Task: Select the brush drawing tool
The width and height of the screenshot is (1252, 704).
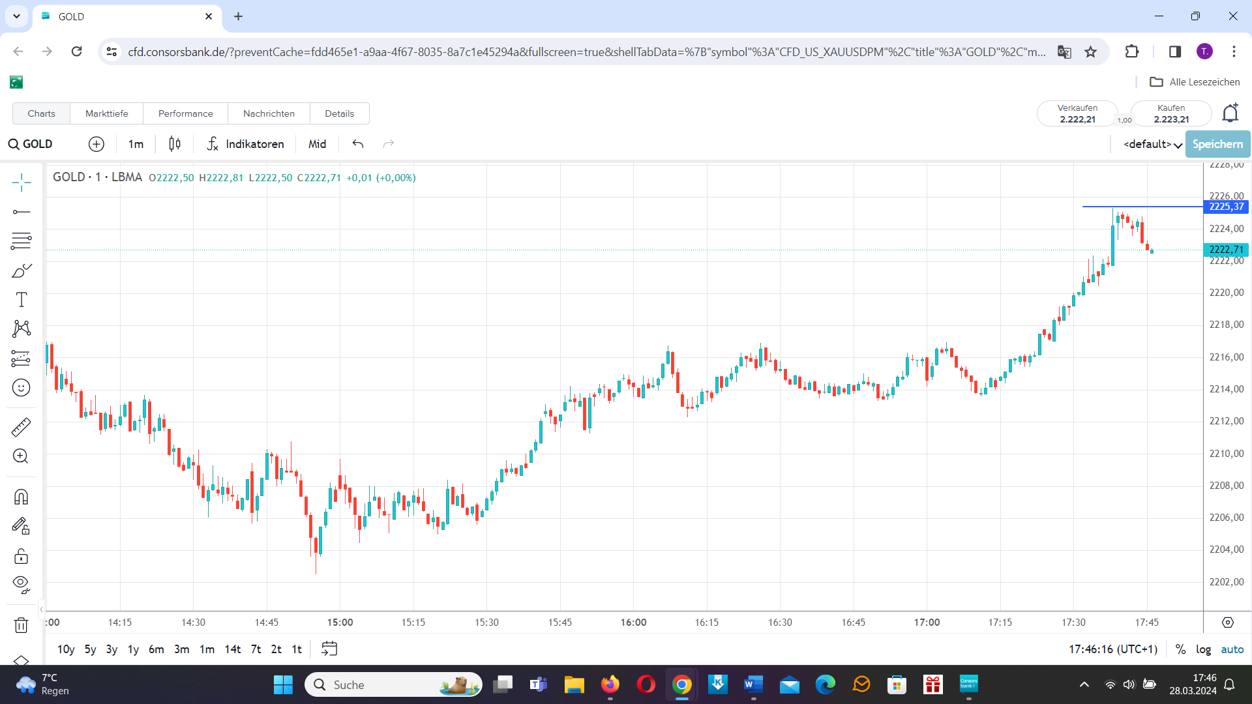Action: pos(22,271)
